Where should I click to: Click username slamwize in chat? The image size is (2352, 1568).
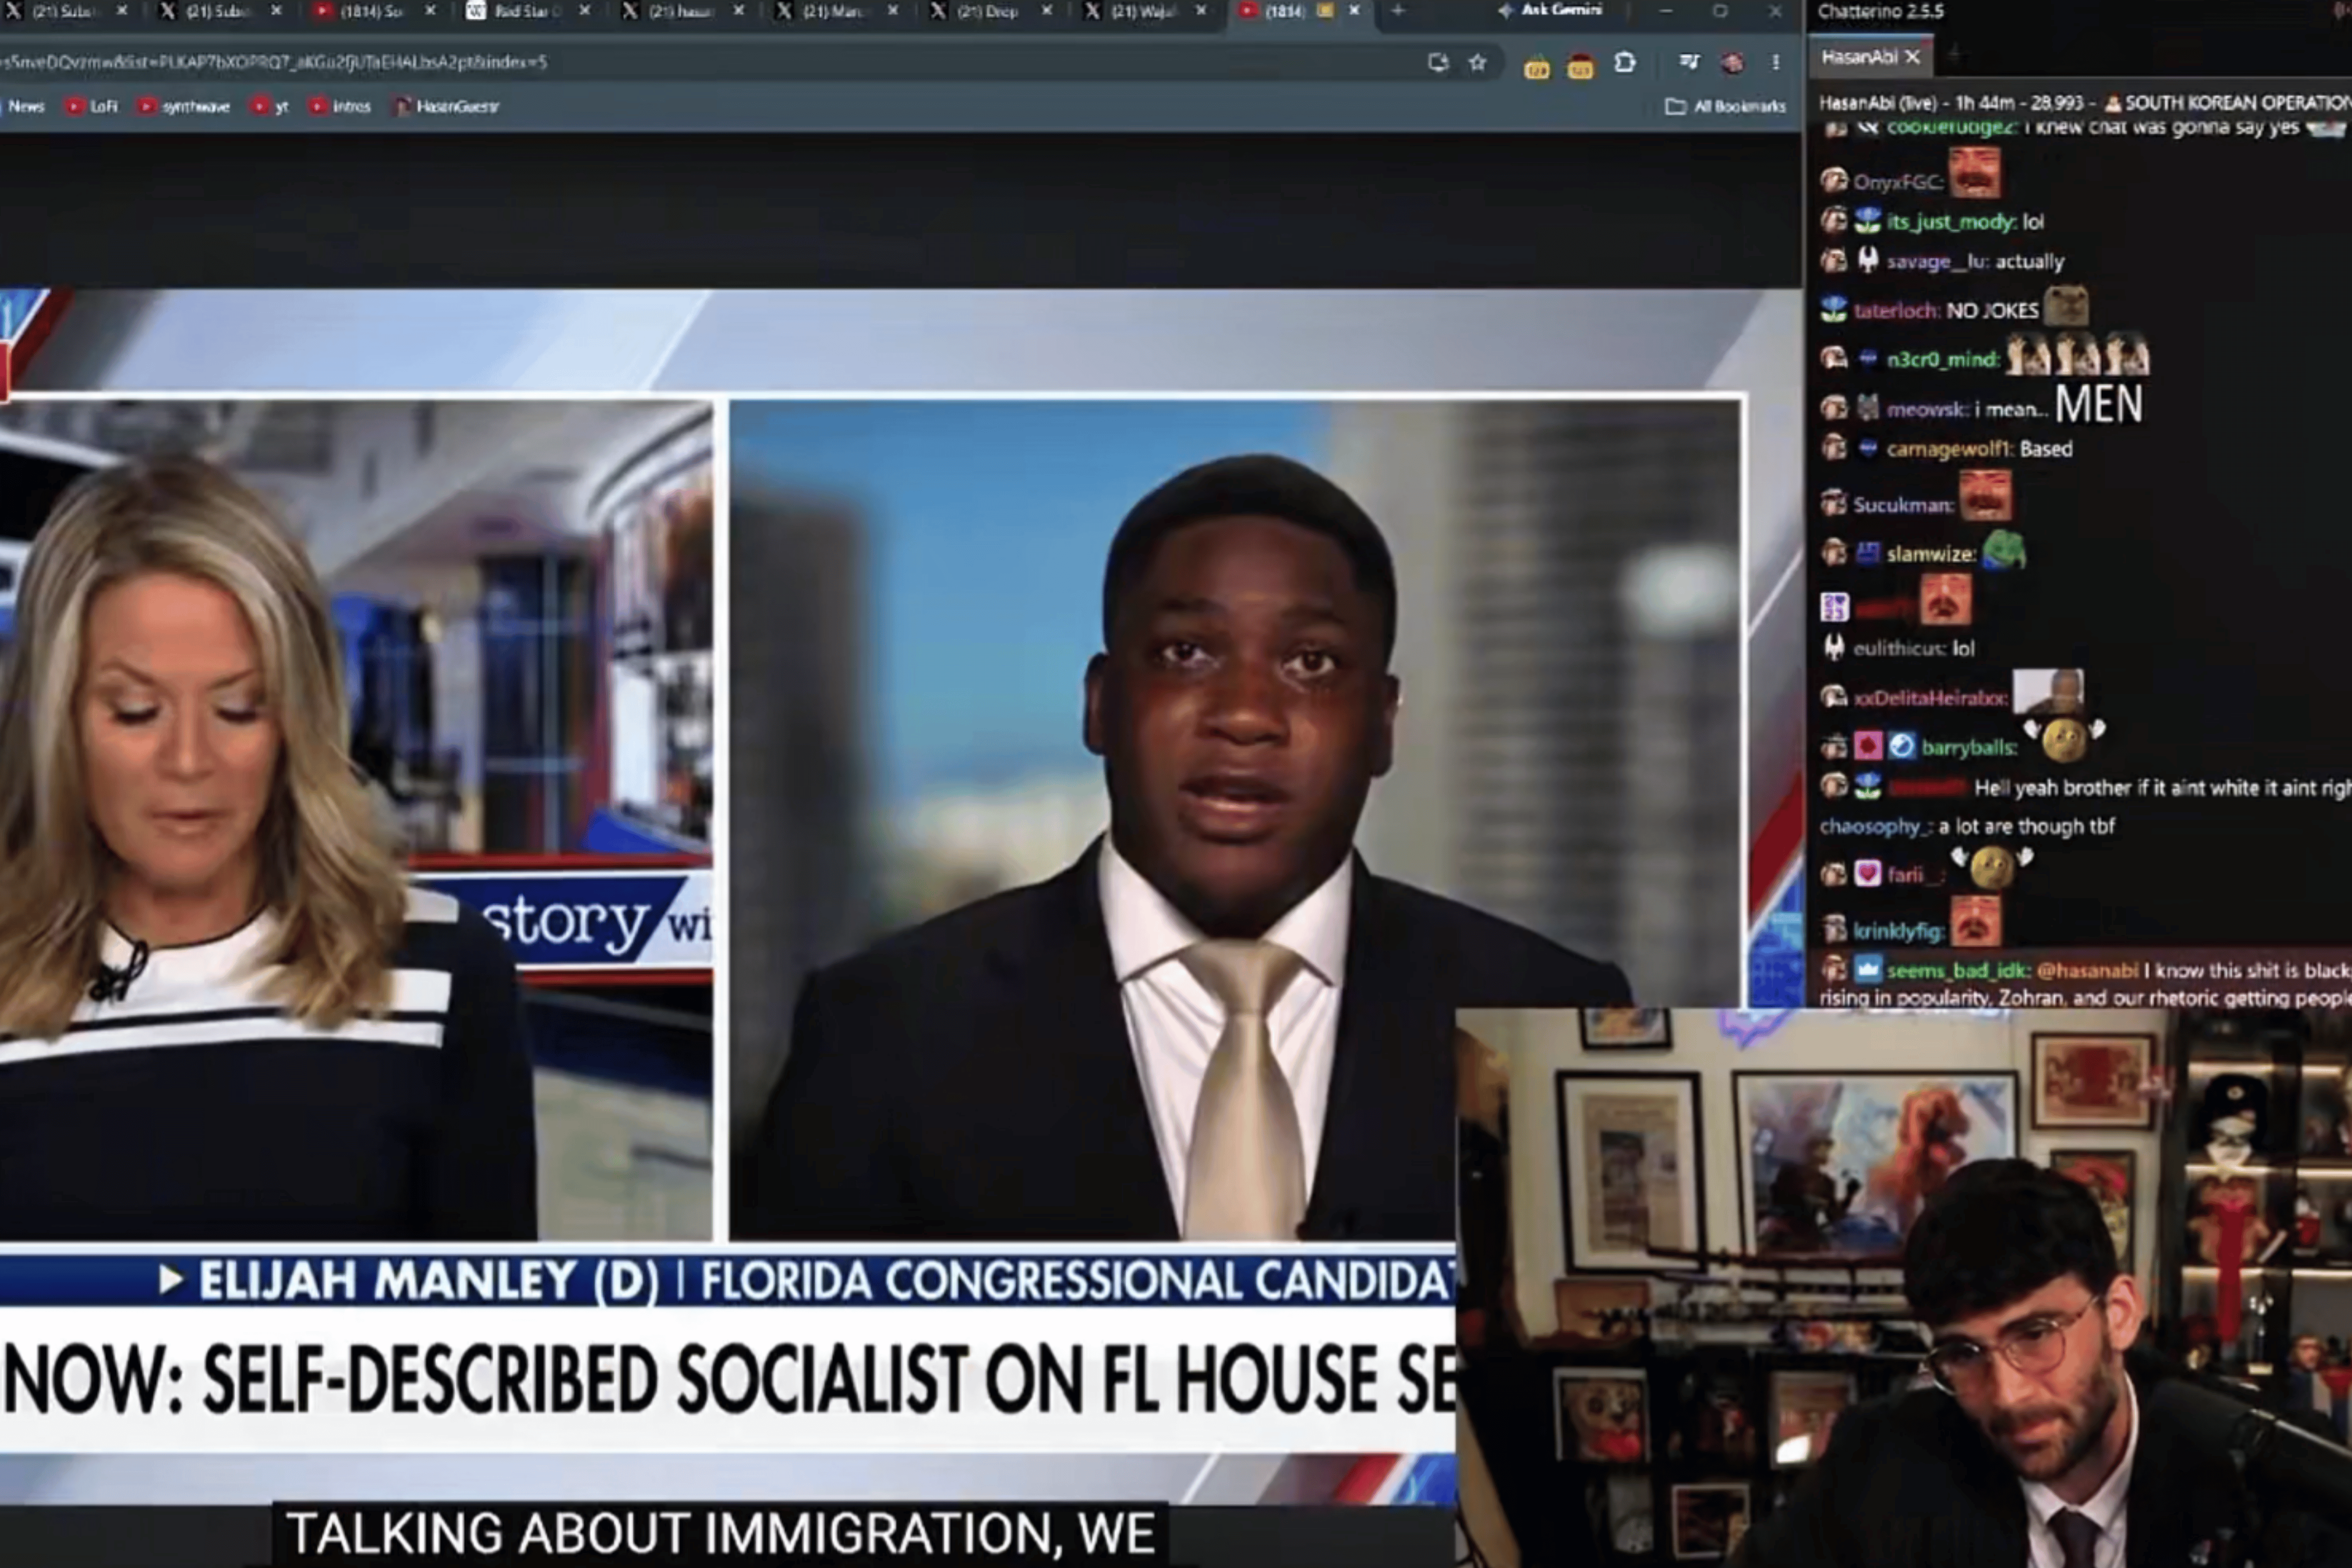pos(1931,554)
